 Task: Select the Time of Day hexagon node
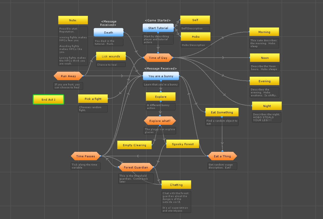[x=158, y=58]
